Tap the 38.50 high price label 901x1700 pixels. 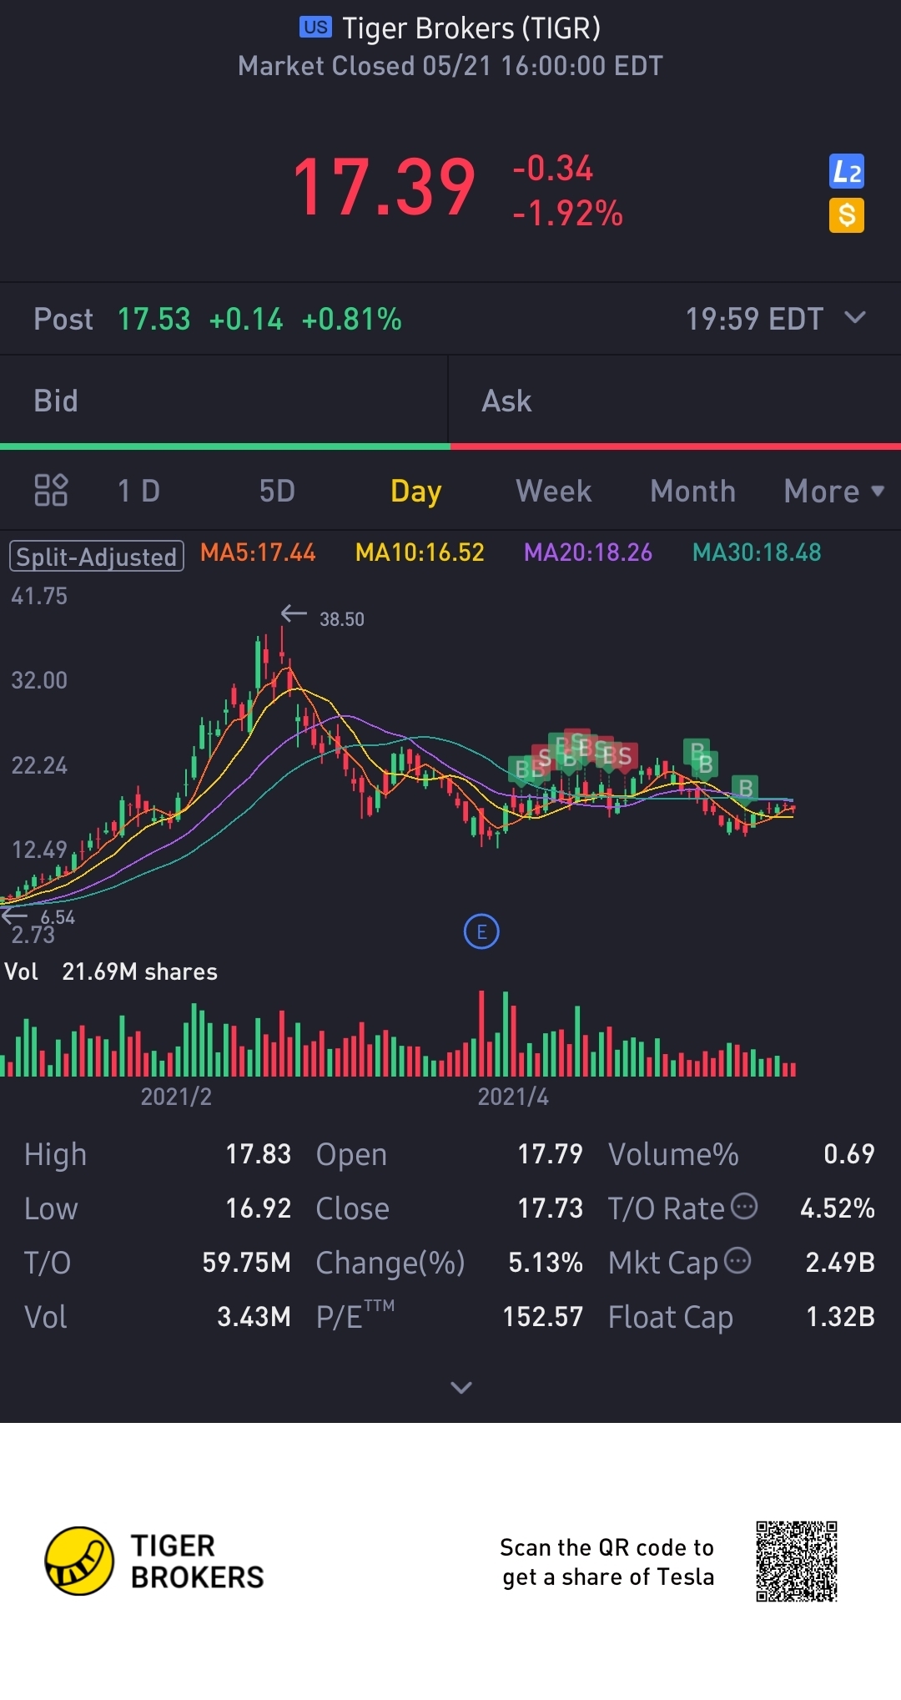point(342,619)
